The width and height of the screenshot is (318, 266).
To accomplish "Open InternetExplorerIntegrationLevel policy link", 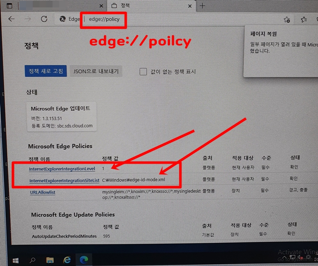I will click(62, 169).
